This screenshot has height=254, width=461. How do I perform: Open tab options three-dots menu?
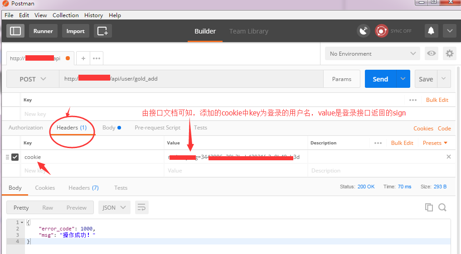97,58
